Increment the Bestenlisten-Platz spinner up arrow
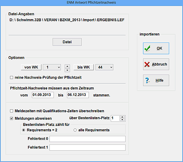Image resolution: width=183 pixels, height=162 pixels. (x=122, y=117)
